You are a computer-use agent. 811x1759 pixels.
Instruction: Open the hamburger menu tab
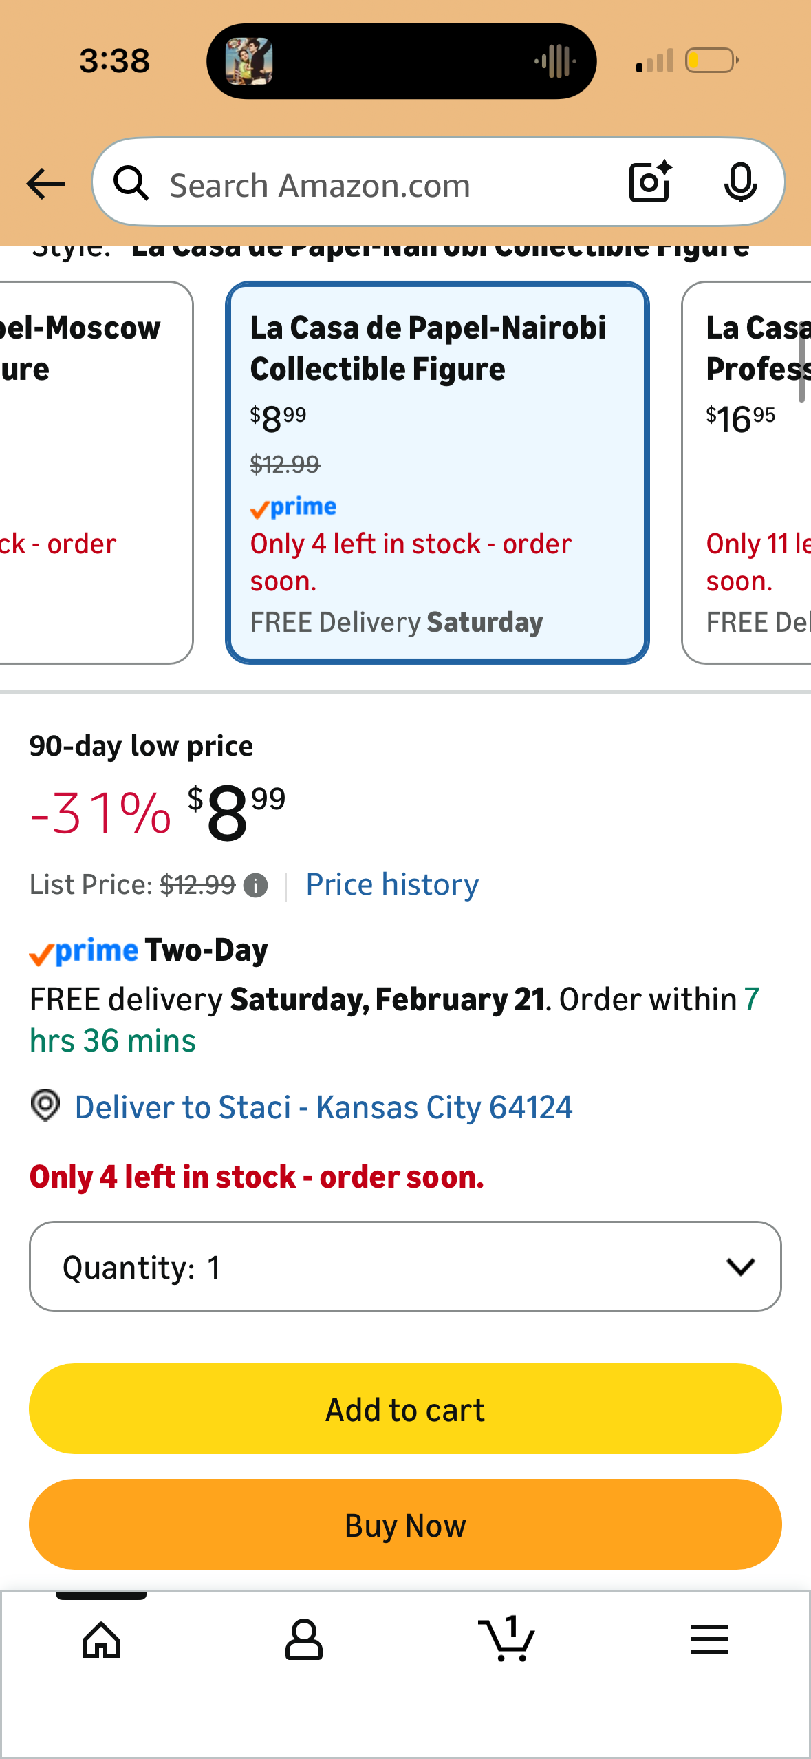[x=709, y=1639]
